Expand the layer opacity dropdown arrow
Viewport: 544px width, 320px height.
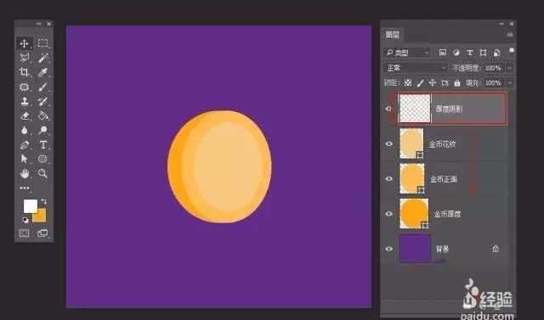click(510, 68)
